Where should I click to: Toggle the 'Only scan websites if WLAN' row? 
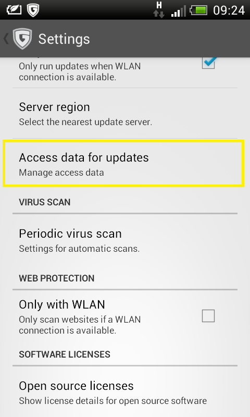point(125,316)
